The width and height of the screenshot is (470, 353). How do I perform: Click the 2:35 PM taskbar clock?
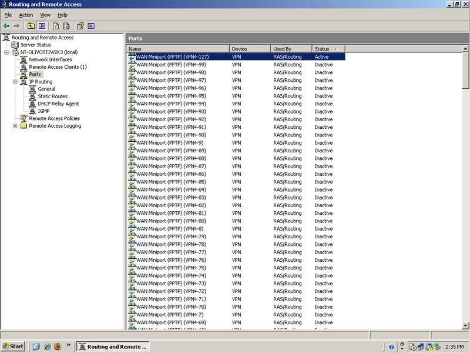click(x=454, y=347)
